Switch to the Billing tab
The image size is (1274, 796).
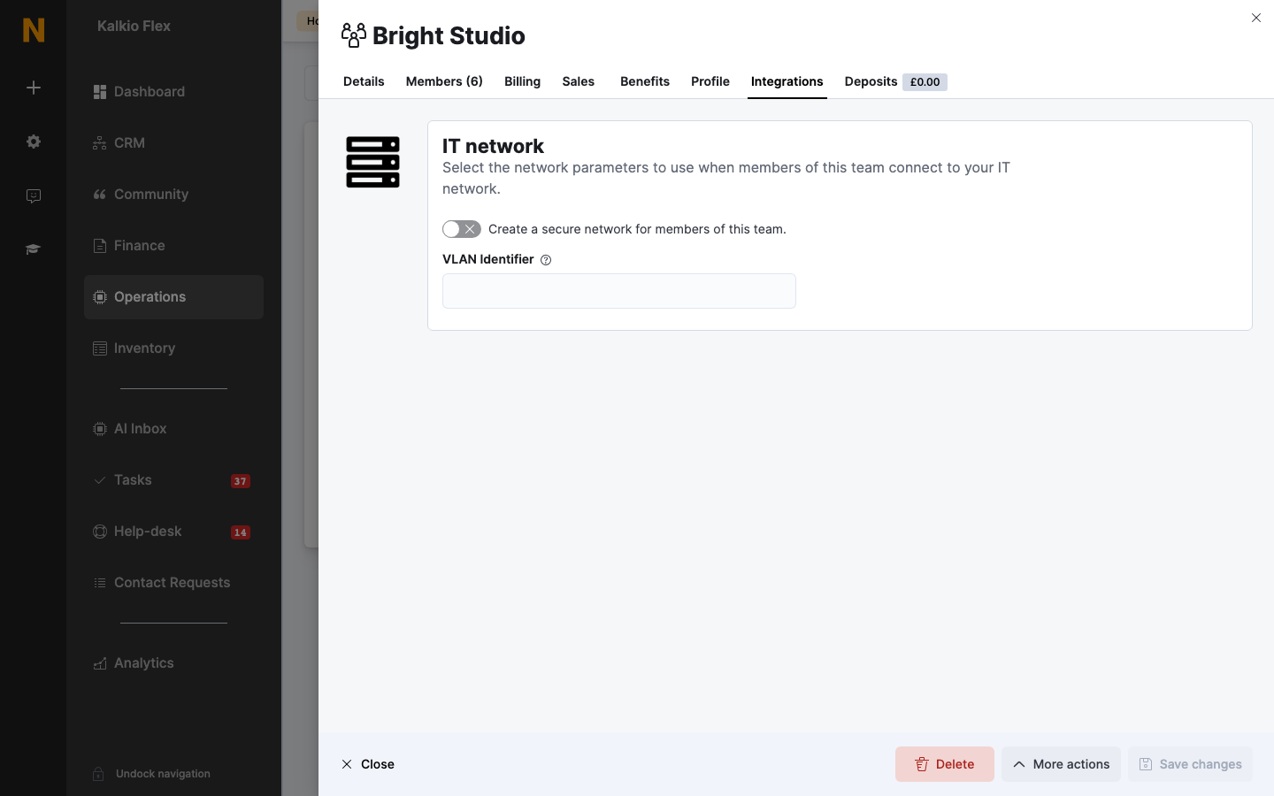pos(522,81)
